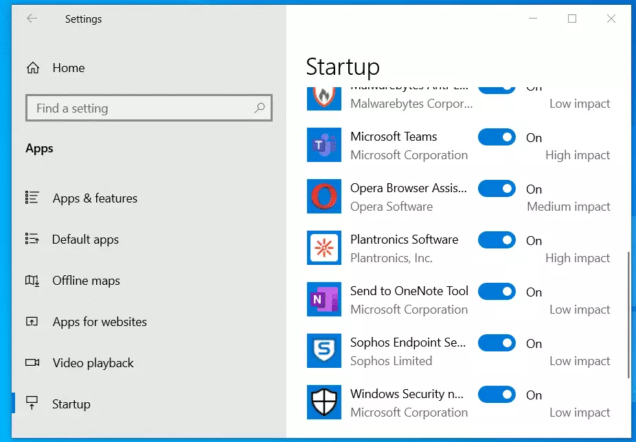This screenshot has width=636, height=442.
Task: Disable Microsoft Teams at startup
Action: [x=497, y=137]
